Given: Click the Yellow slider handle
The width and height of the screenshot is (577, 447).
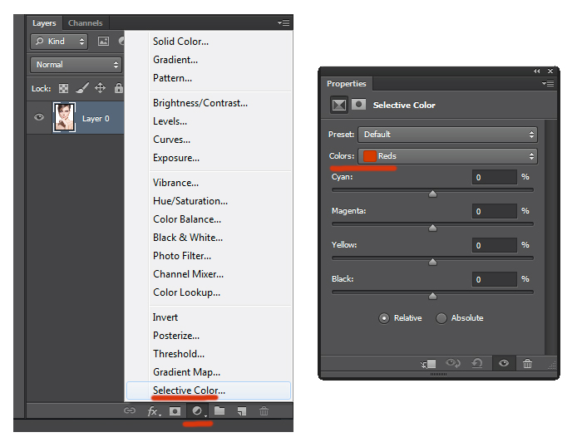Looking at the screenshot, I should 432,262.
